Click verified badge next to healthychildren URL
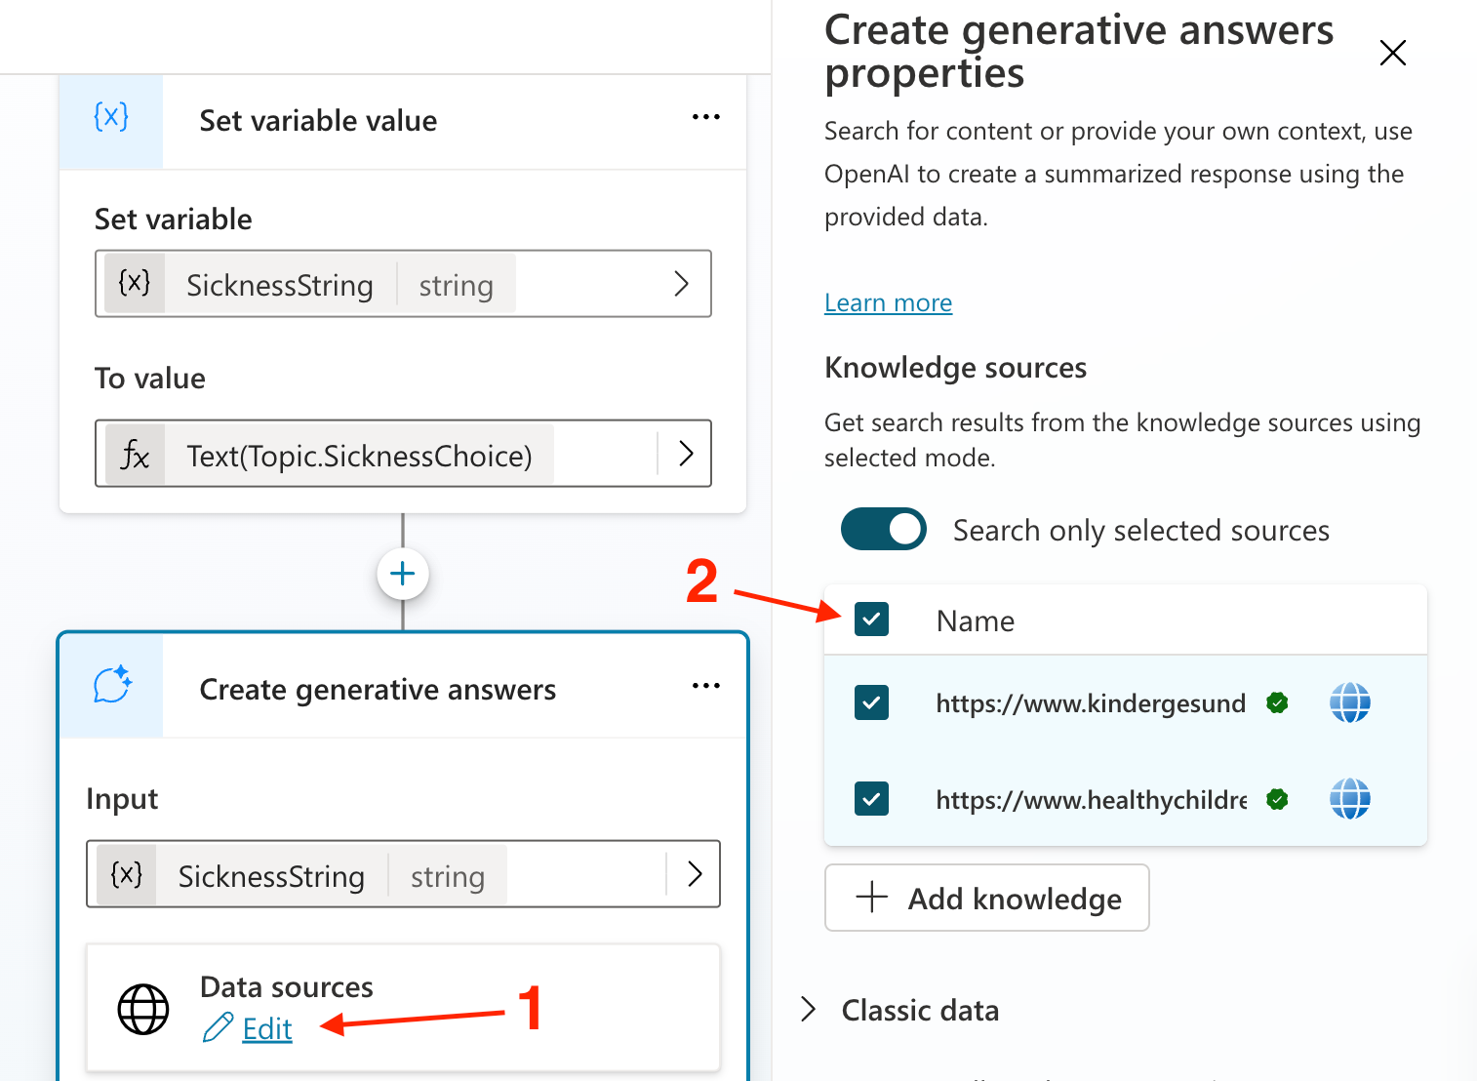This screenshot has width=1477, height=1081. 1277,800
